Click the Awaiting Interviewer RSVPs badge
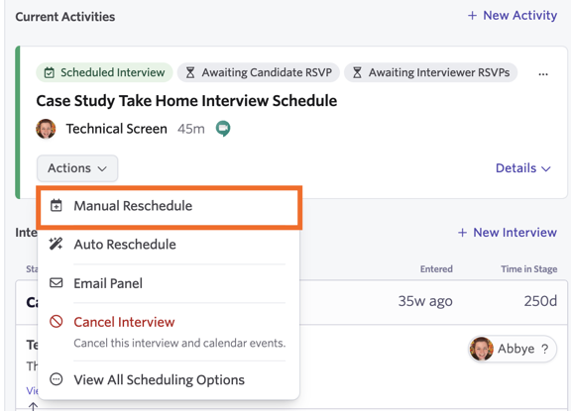 (431, 72)
